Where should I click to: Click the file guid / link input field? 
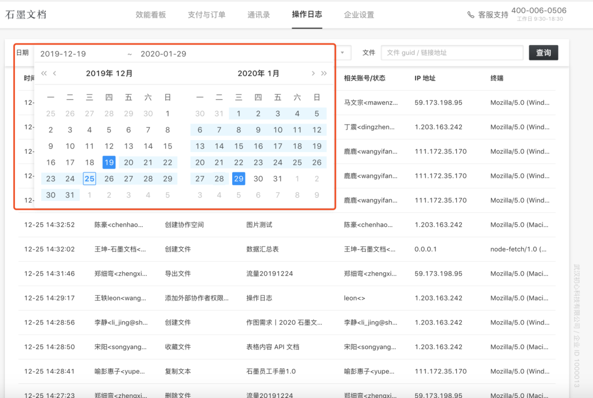point(452,53)
